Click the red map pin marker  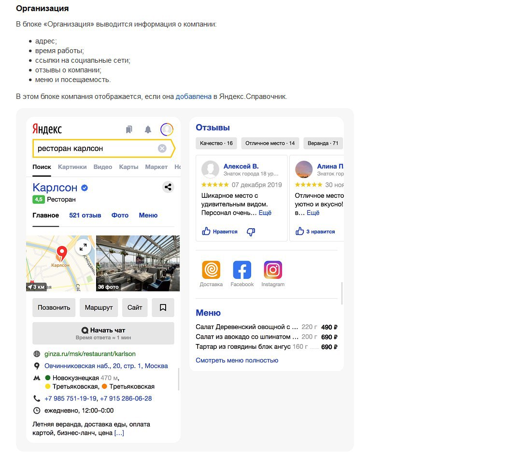62,253
